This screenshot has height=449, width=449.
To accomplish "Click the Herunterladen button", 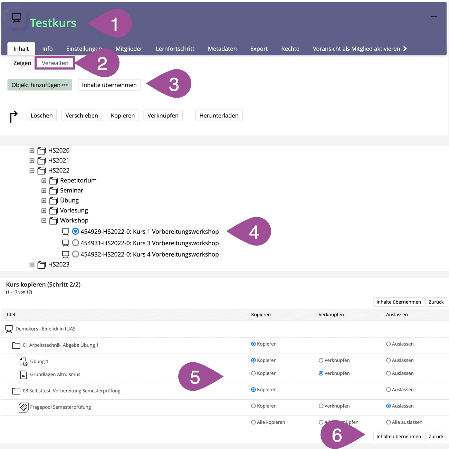I will [x=219, y=115].
